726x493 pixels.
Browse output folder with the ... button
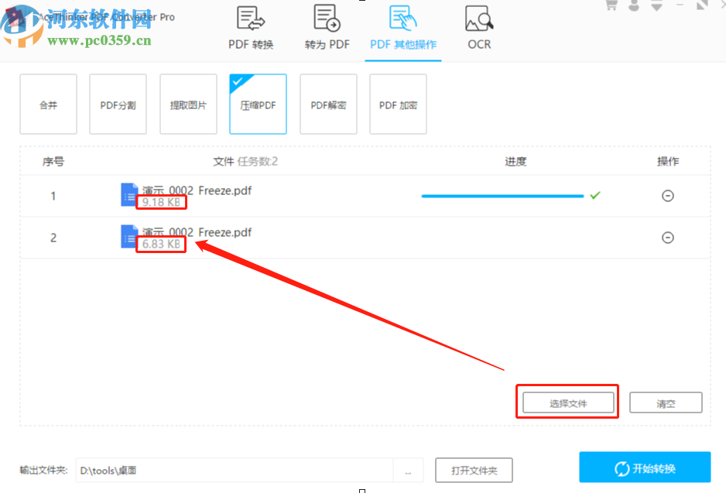coord(408,471)
